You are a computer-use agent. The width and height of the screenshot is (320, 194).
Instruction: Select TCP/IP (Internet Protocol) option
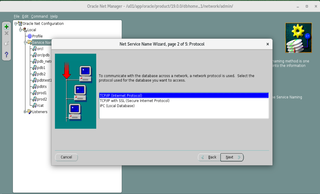click(x=184, y=96)
